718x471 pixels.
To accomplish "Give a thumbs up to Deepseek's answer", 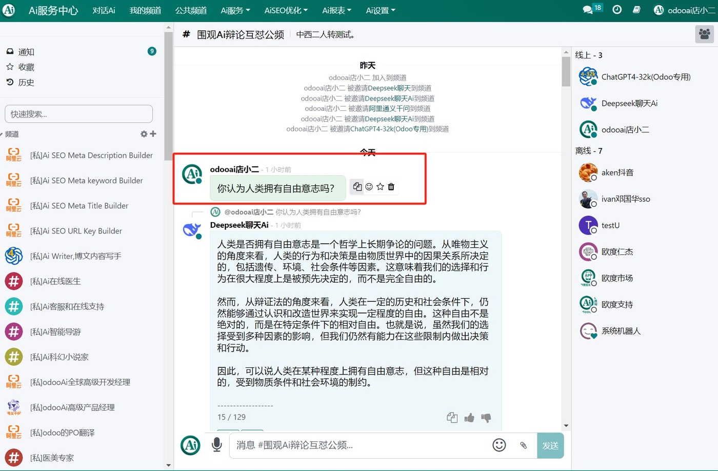I will click(x=469, y=418).
